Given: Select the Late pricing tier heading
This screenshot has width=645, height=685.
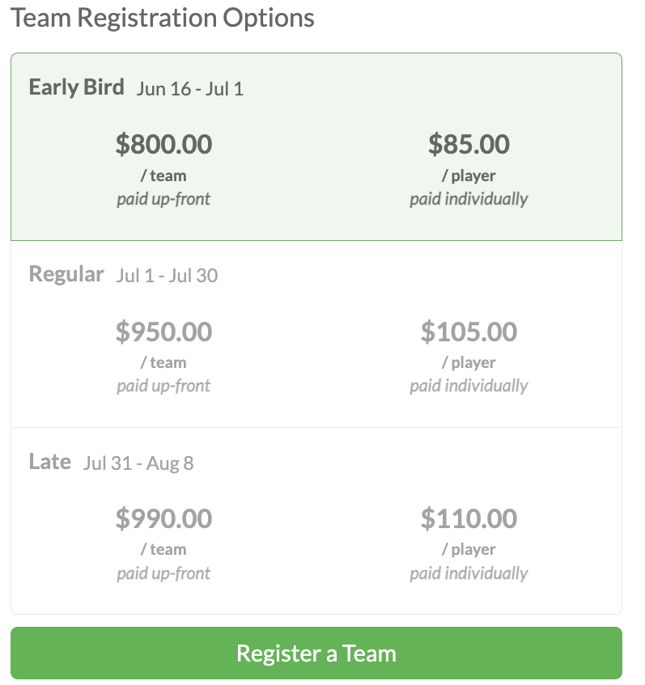Looking at the screenshot, I should 50,461.
